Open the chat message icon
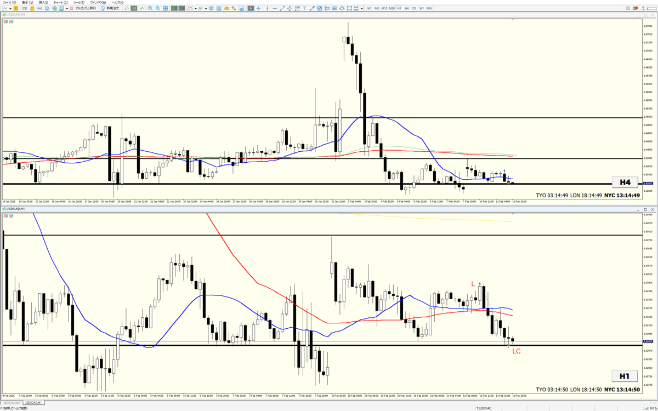Screen dimensions: 658x411 [61, 8]
